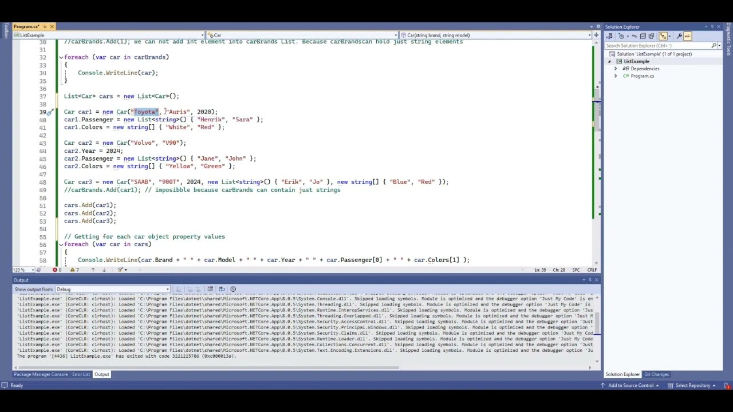
Task: Click the error count indicator showing 0
Action: [x=57, y=270]
